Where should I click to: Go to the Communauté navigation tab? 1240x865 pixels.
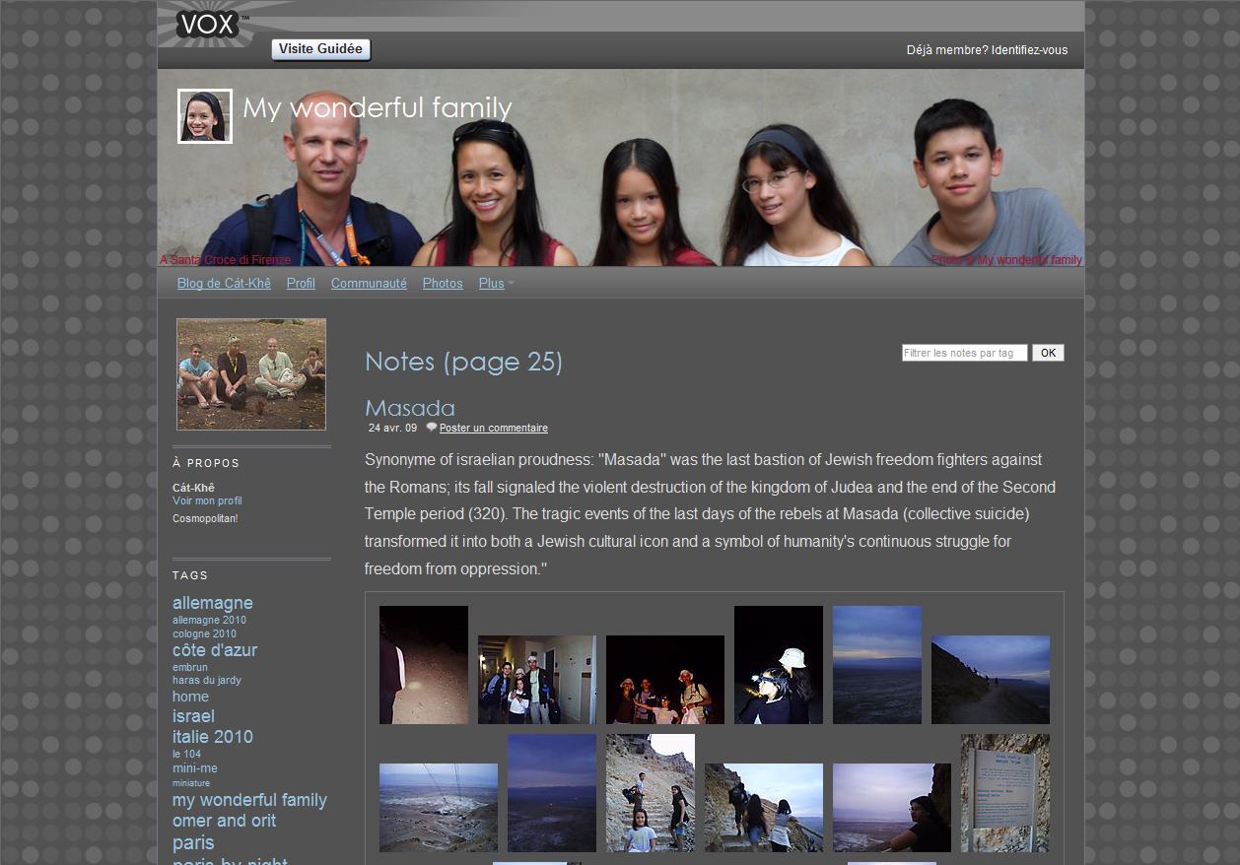click(x=369, y=284)
